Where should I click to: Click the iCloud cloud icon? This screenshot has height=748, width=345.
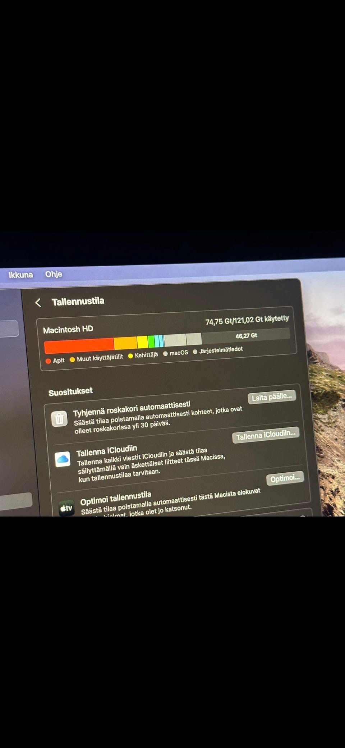pos(63,459)
